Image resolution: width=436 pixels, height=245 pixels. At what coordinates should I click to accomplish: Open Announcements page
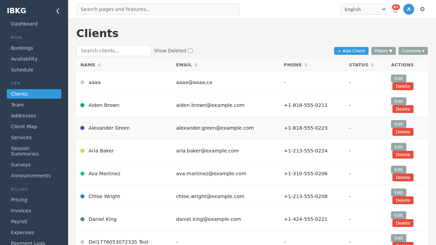[x=34, y=176]
